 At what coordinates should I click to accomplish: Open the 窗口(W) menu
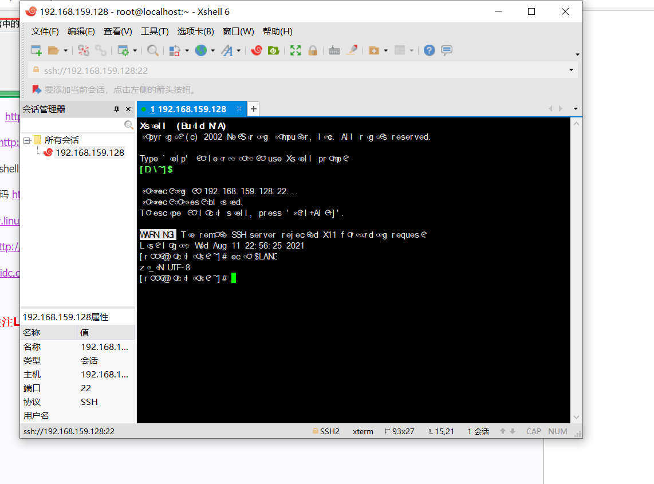point(238,32)
